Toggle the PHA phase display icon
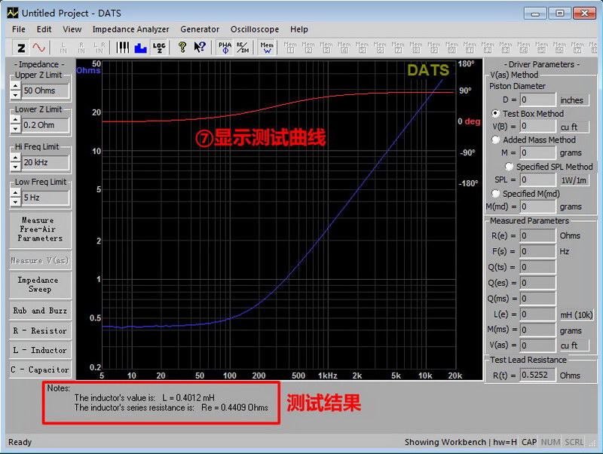Image resolution: width=603 pixels, height=454 pixels. [225, 48]
